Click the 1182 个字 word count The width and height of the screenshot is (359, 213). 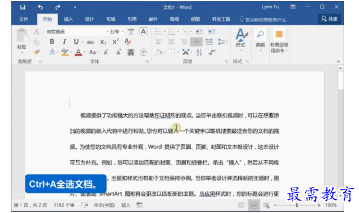pyautogui.click(x=64, y=205)
